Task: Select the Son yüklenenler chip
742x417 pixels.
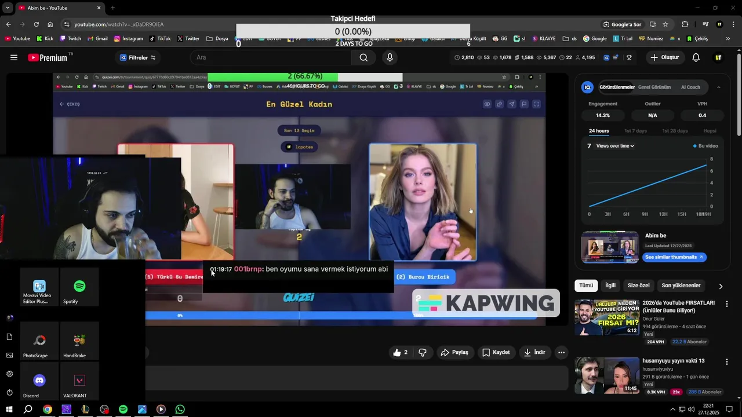Action: pyautogui.click(x=681, y=286)
